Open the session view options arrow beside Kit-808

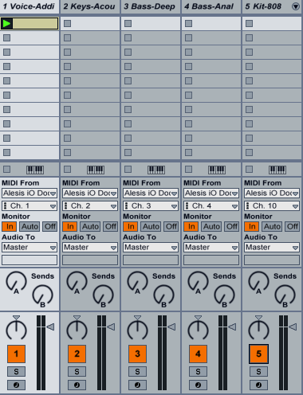296,6
